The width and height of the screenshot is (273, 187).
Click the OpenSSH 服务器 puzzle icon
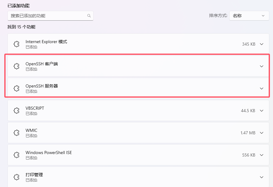coord(17,88)
